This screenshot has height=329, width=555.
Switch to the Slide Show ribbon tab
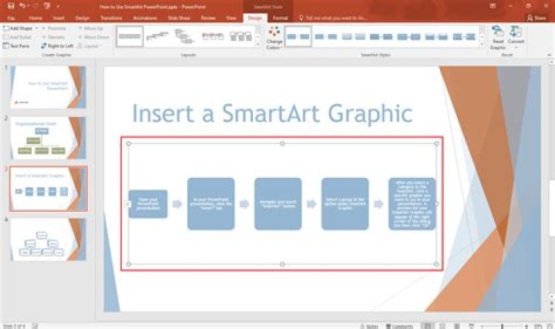point(179,18)
